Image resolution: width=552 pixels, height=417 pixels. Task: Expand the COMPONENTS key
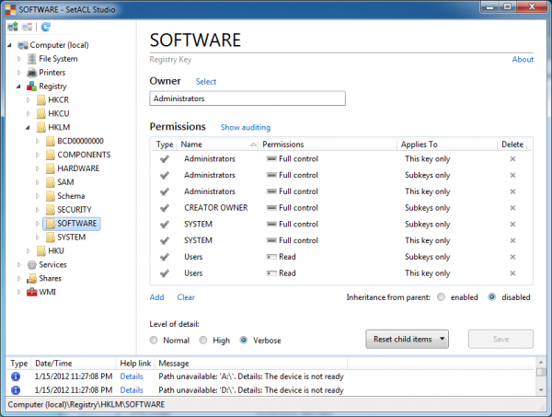tap(38, 155)
